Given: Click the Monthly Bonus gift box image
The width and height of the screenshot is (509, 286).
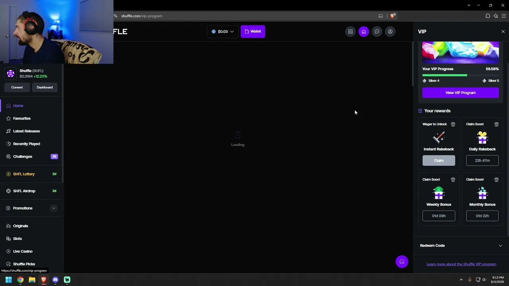Looking at the screenshot, I should point(482,193).
